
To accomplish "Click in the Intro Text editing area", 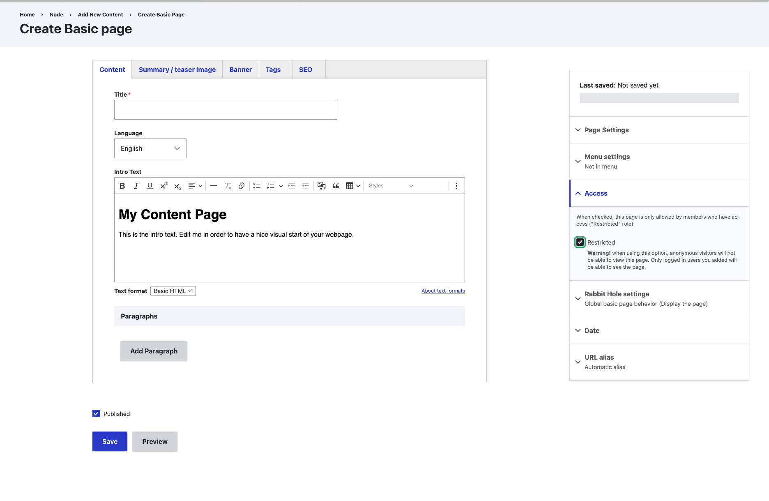I will coord(290,238).
